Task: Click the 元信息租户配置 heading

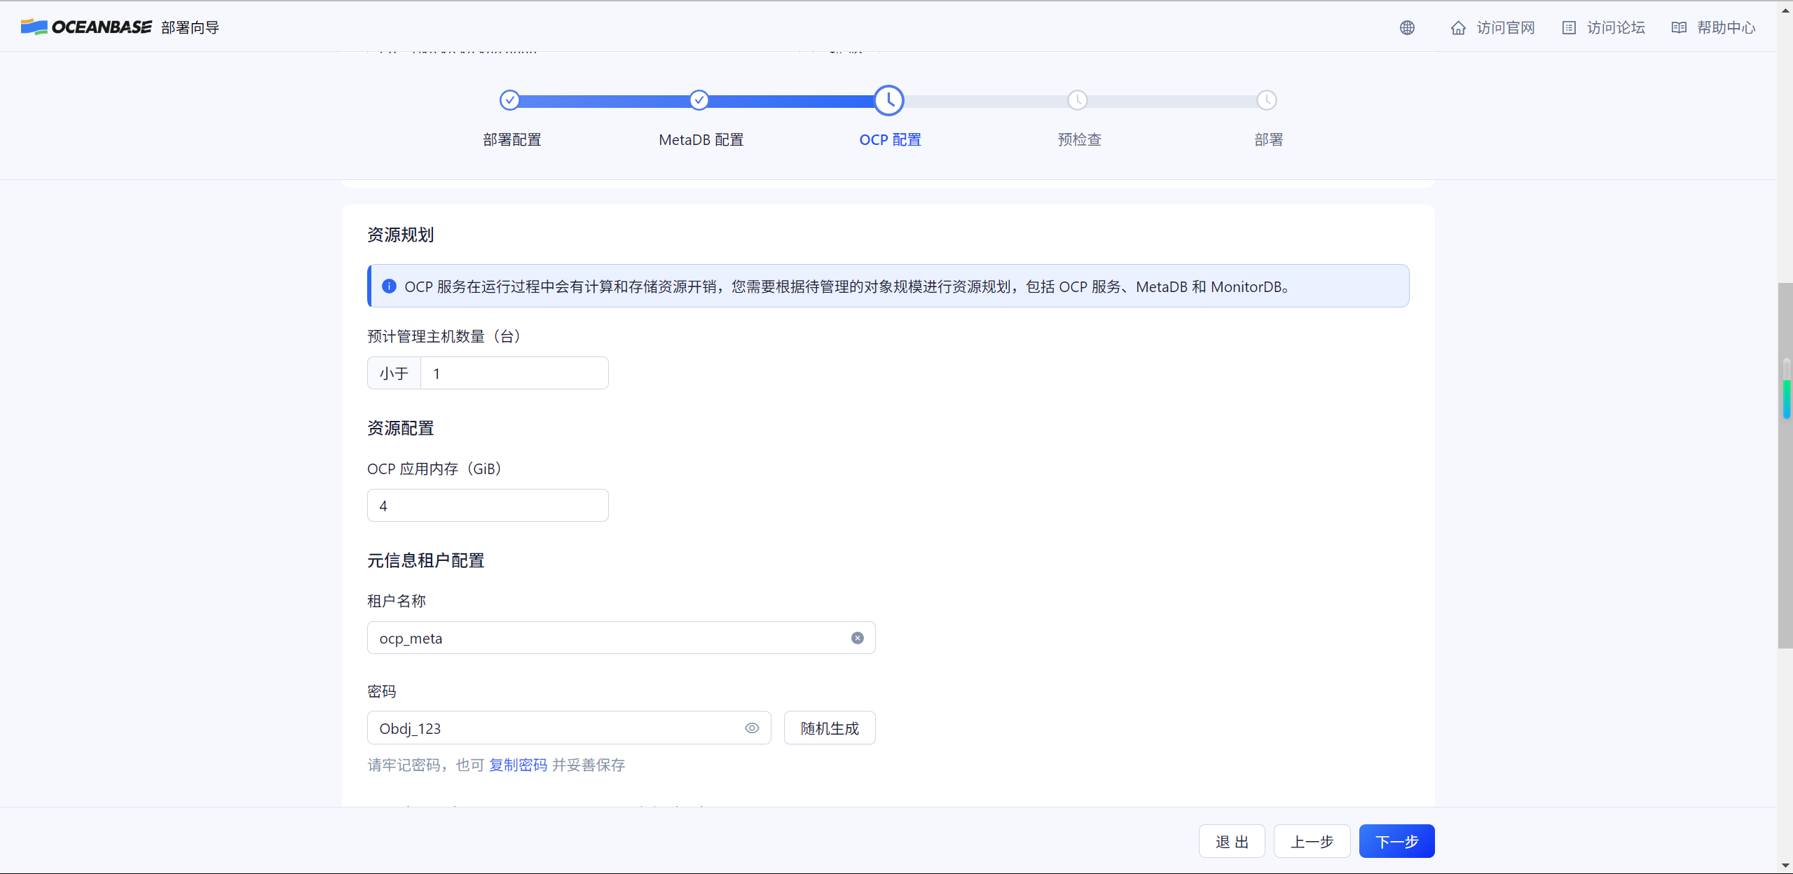Action: click(x=426, y=560)
